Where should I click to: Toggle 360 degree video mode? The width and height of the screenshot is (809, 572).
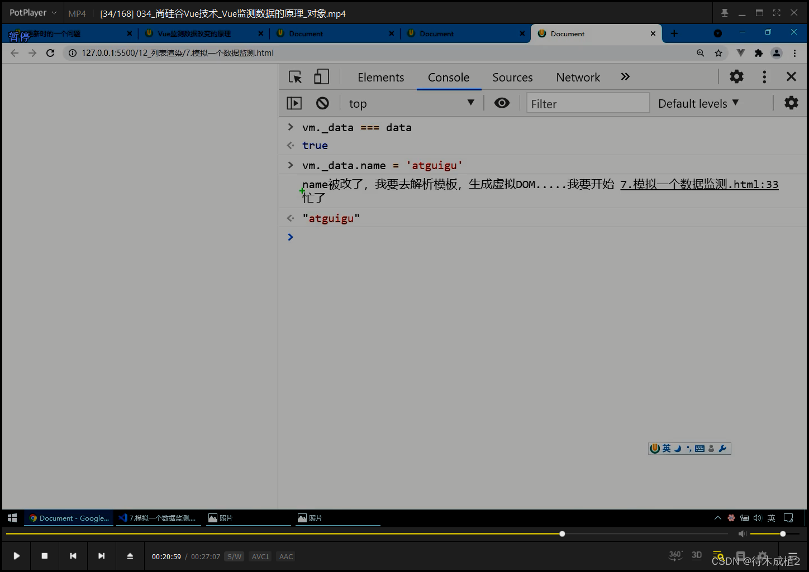coord(675,555)
